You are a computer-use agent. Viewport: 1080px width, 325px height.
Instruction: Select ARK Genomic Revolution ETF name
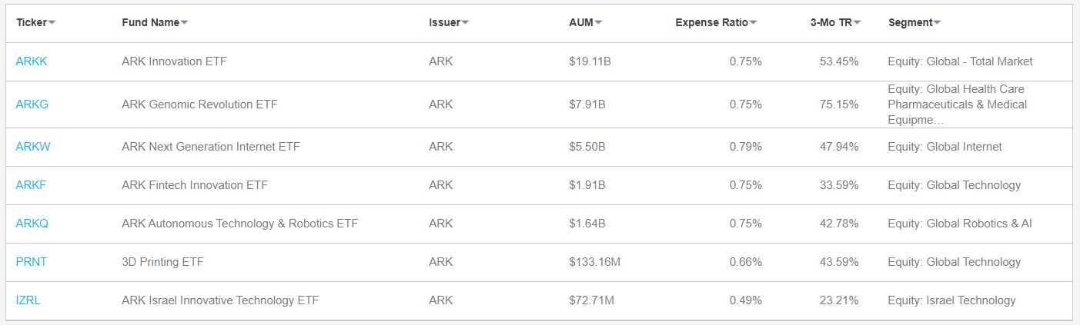click(199, 104)
